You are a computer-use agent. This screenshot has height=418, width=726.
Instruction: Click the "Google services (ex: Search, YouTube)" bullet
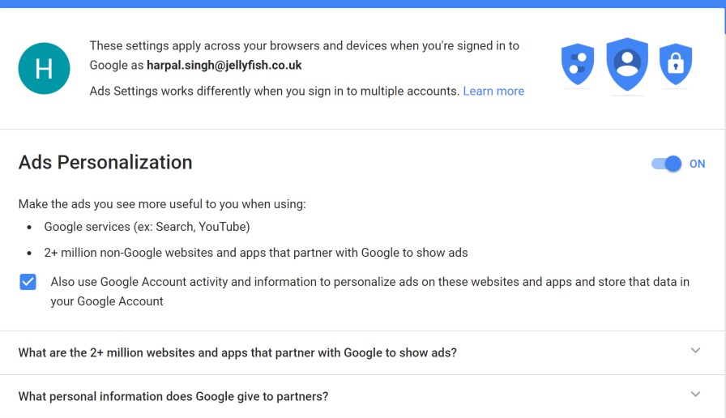pos(147,227)
